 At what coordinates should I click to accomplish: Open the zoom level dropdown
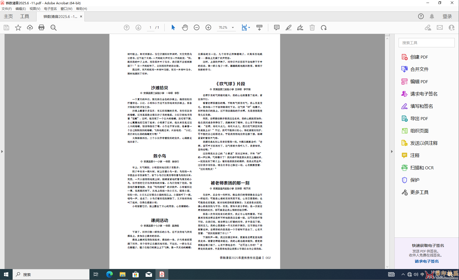coord(233,28)
